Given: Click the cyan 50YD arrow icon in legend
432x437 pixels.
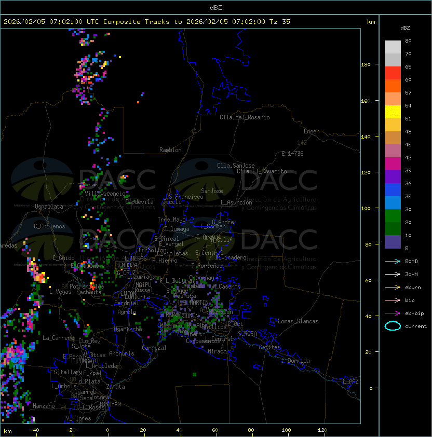Looking at the screenshot, I should tap(393, 261).
